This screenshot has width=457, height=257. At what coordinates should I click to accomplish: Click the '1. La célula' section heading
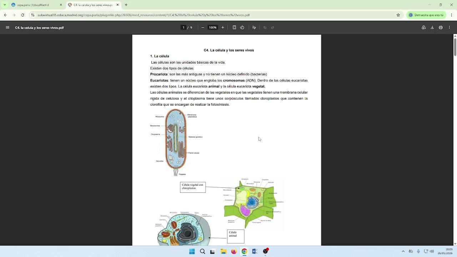[160, 56]
